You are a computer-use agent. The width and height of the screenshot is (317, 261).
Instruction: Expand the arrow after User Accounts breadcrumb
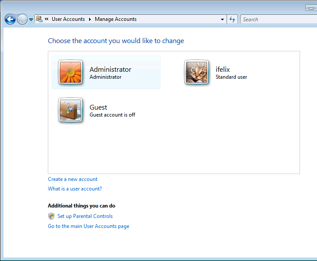pos(90,19)
